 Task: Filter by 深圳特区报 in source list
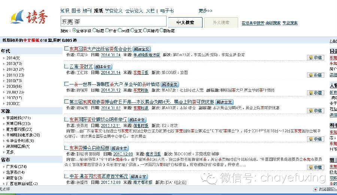18,146
